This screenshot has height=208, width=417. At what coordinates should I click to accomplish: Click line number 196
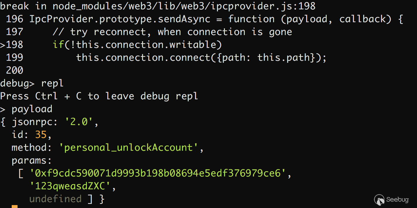[x=15, y=19]
